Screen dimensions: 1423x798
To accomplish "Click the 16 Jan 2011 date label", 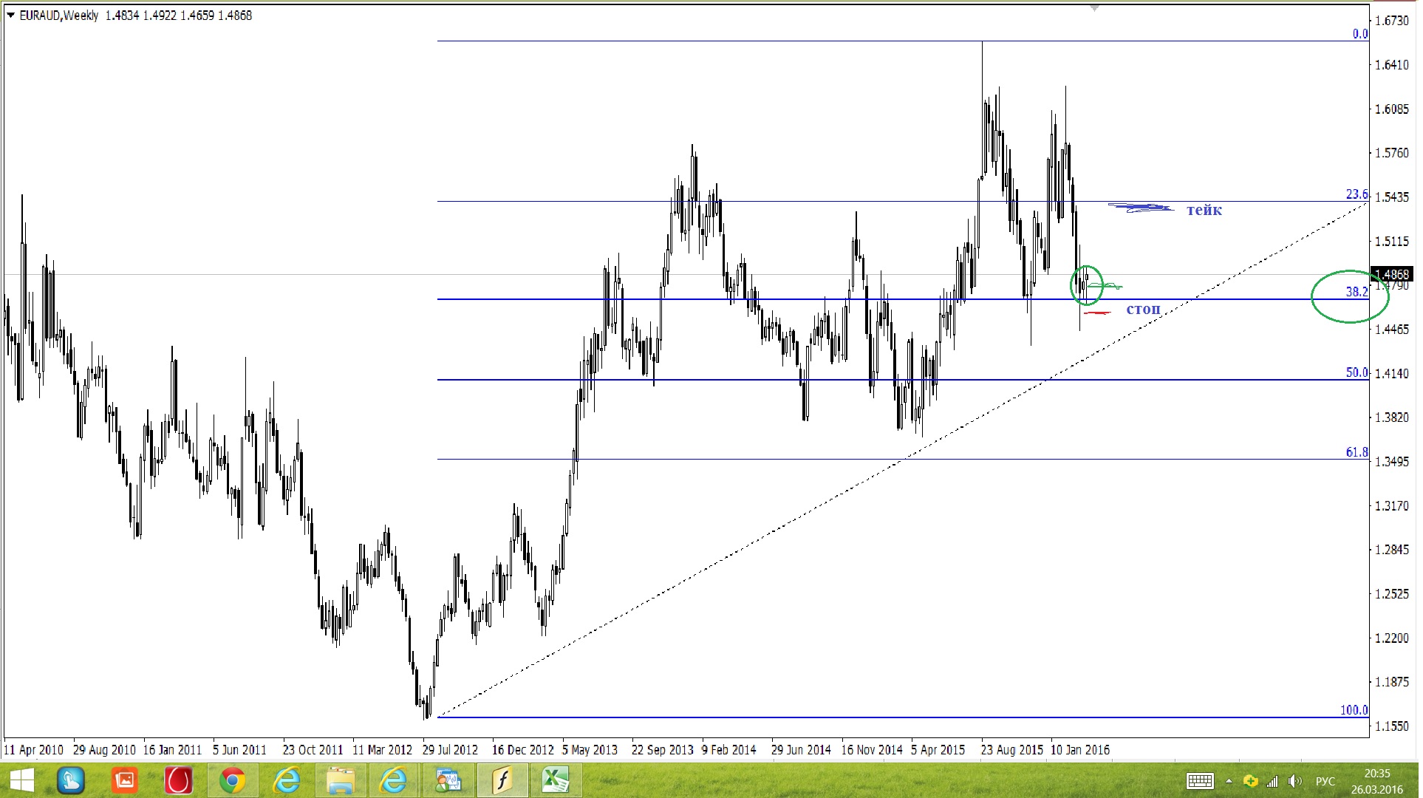I will (x=172, y=750).
